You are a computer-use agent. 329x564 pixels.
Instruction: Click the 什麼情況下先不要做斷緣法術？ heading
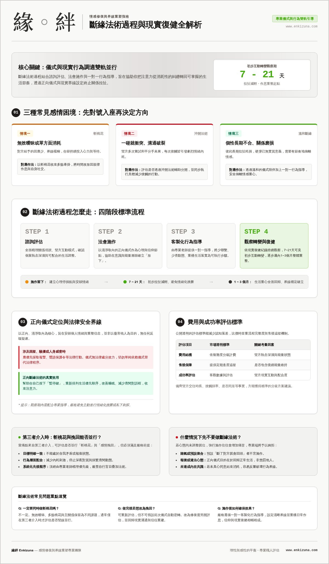pos(211,437)
